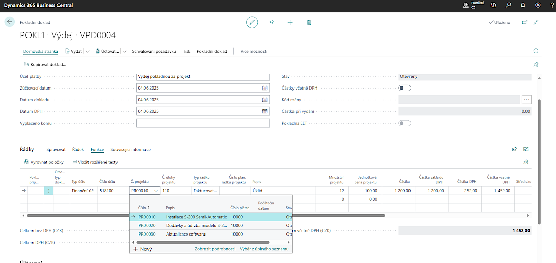Expand the Vydat dropdown arrow
The image size is (556, 263).
[x=88, y=51]
